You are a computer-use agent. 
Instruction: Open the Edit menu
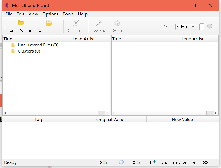tap(20, 14)
